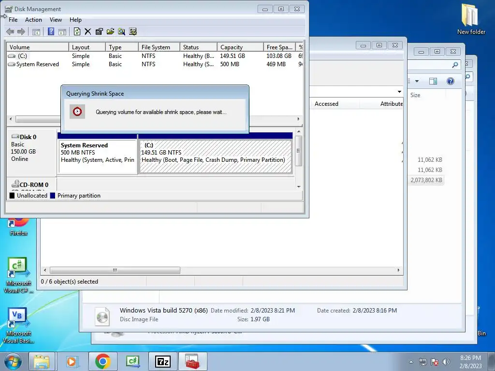495x371 pixels.
Task: Click the Forward arrow in Disk Management toolbar
Action: [x=21, y=31]
